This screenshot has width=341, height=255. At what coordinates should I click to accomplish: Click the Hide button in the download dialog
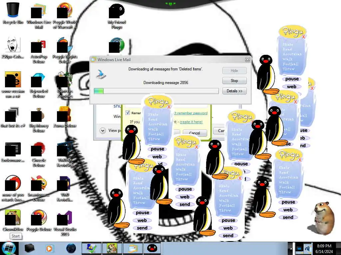(234, 70)
